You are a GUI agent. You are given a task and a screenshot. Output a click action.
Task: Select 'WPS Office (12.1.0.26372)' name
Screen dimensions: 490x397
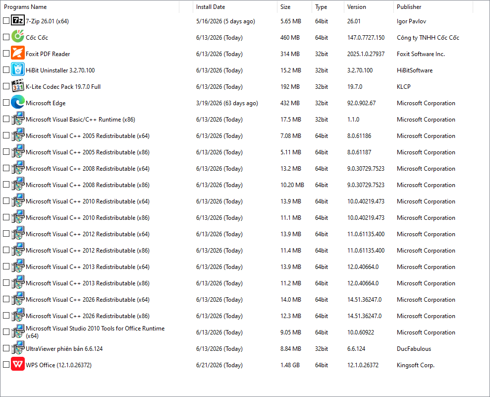click(x=58, y=365)
